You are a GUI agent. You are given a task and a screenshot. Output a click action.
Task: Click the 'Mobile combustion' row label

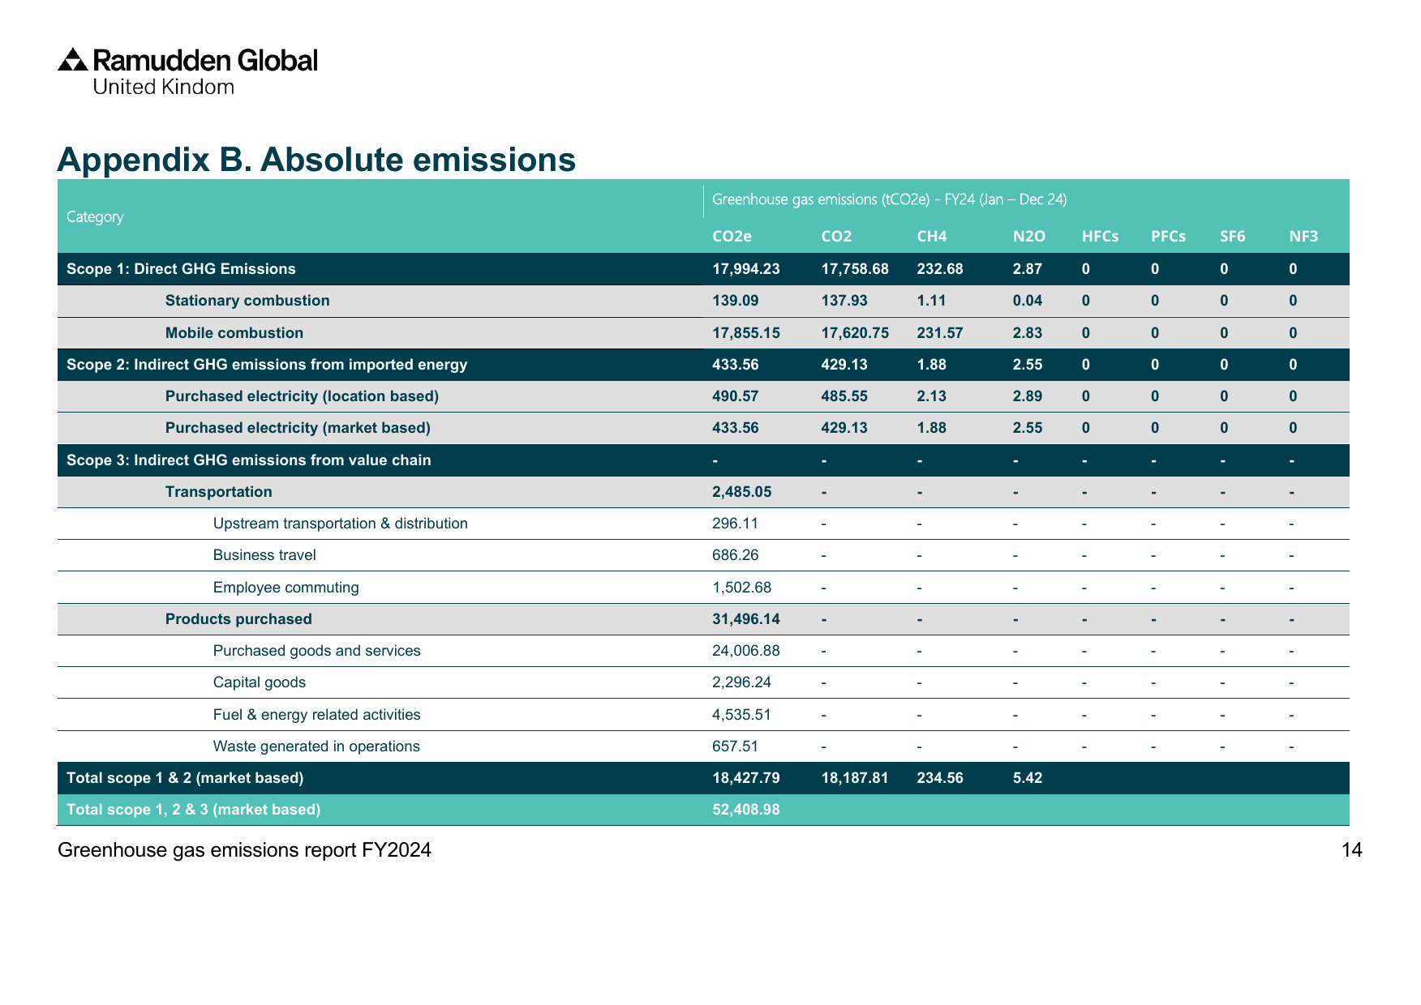(x=234, y=333)
